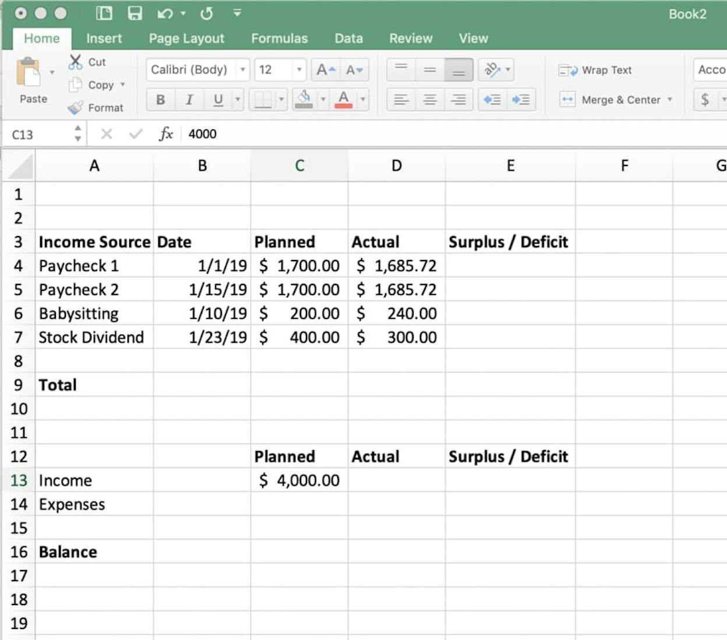This screenshot has width=727, height=640.
Task: Click the Save icon in title bar
Action: [x=135, y=13]
